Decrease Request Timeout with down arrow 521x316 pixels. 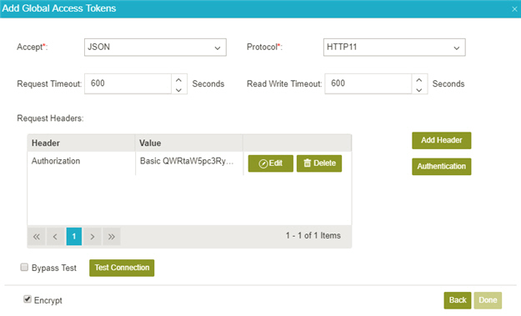178,90
